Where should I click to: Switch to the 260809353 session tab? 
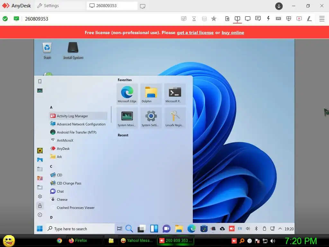pos(112,6)
